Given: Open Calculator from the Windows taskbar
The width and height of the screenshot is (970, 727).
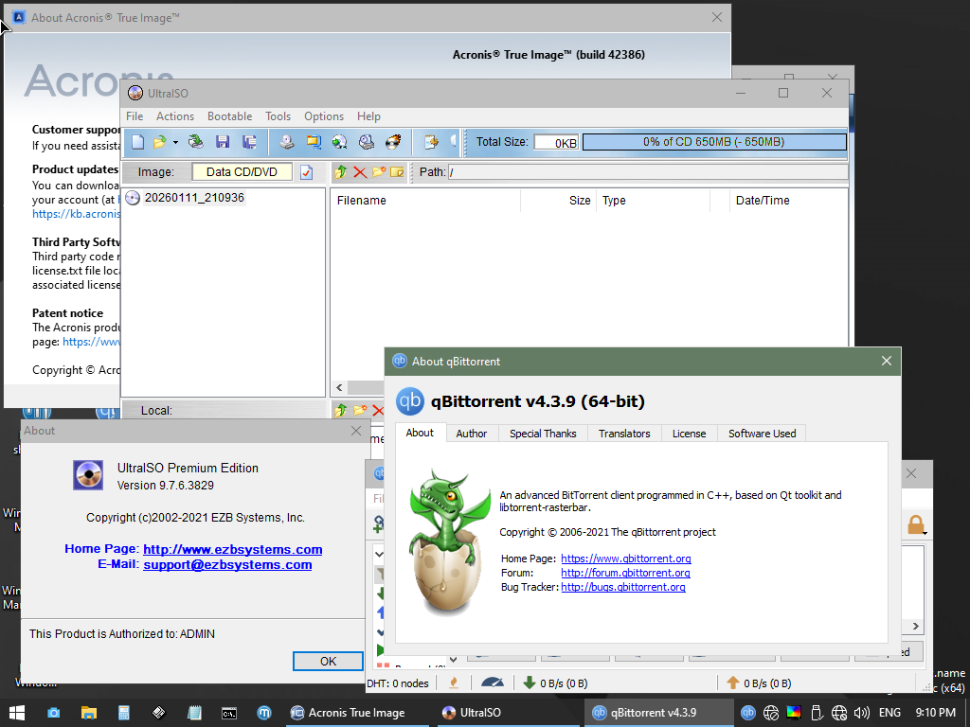Looking at the screenshot, I should click(123, 713).
